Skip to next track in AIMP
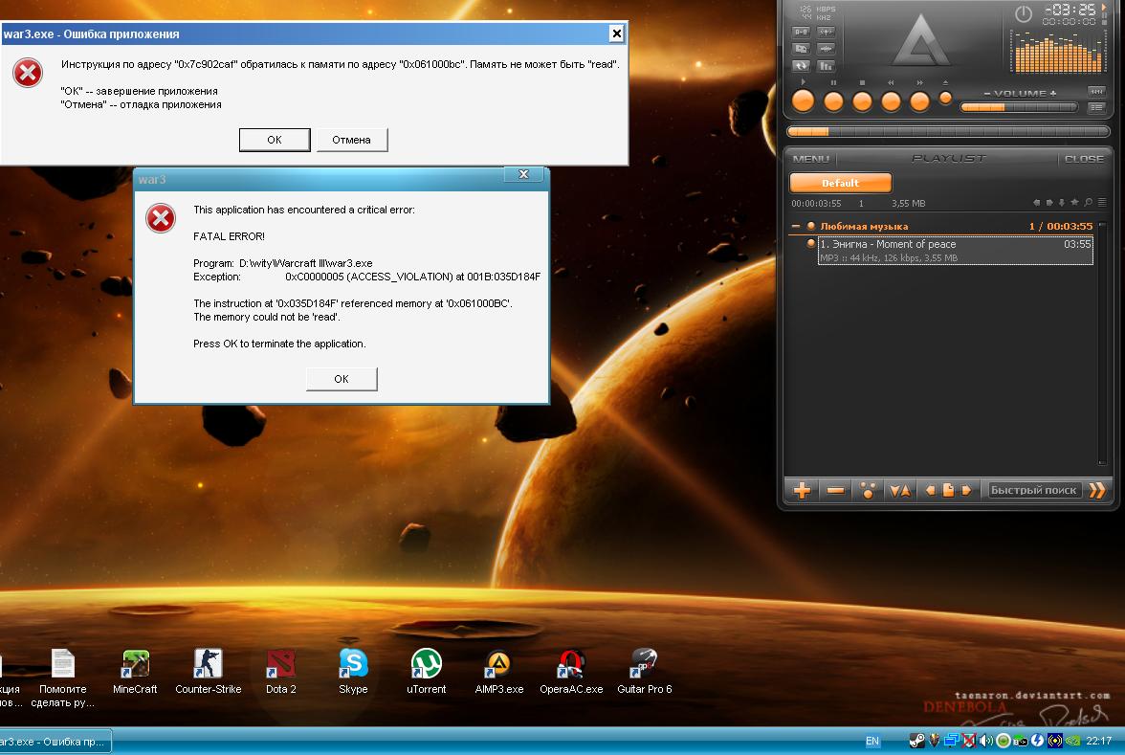Viewport: 1125px width, 755px height. click(919, 101)
